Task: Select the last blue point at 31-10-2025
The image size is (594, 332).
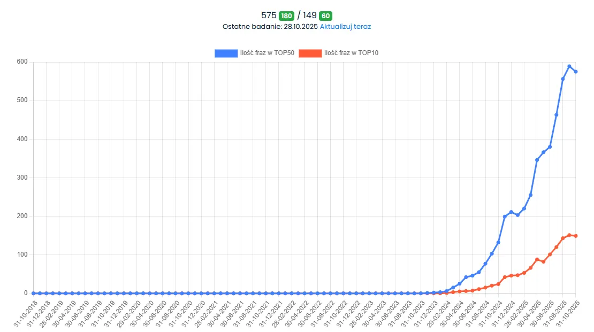Action: pos(576,72)
